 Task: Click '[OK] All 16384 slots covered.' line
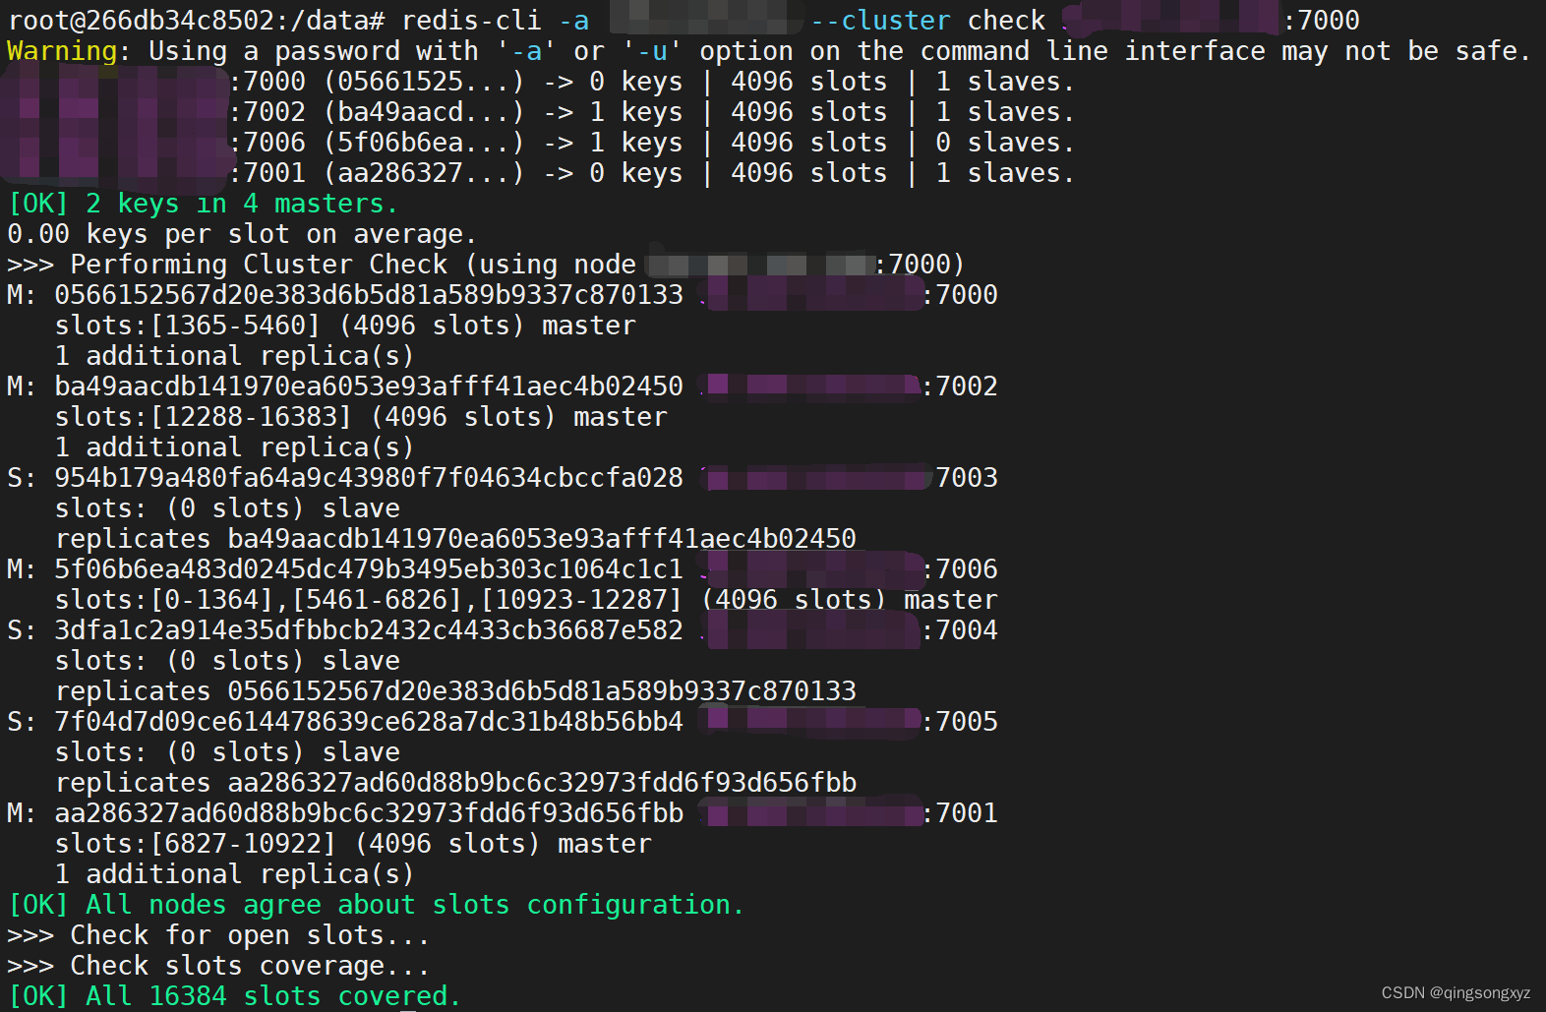coord(234,996)
